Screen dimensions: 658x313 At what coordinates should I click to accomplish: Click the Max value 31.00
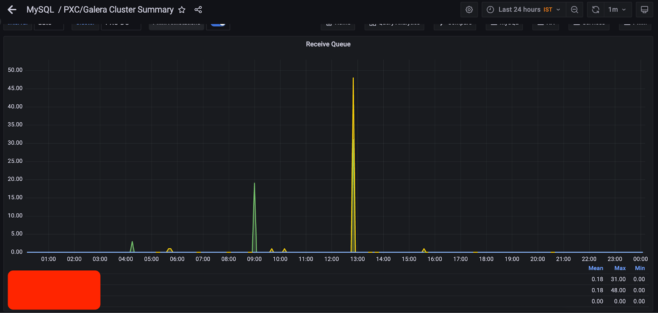pos(618,279)
